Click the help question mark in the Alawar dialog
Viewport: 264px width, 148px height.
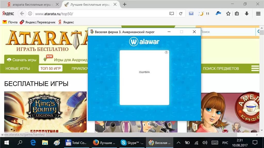[166, 52]
